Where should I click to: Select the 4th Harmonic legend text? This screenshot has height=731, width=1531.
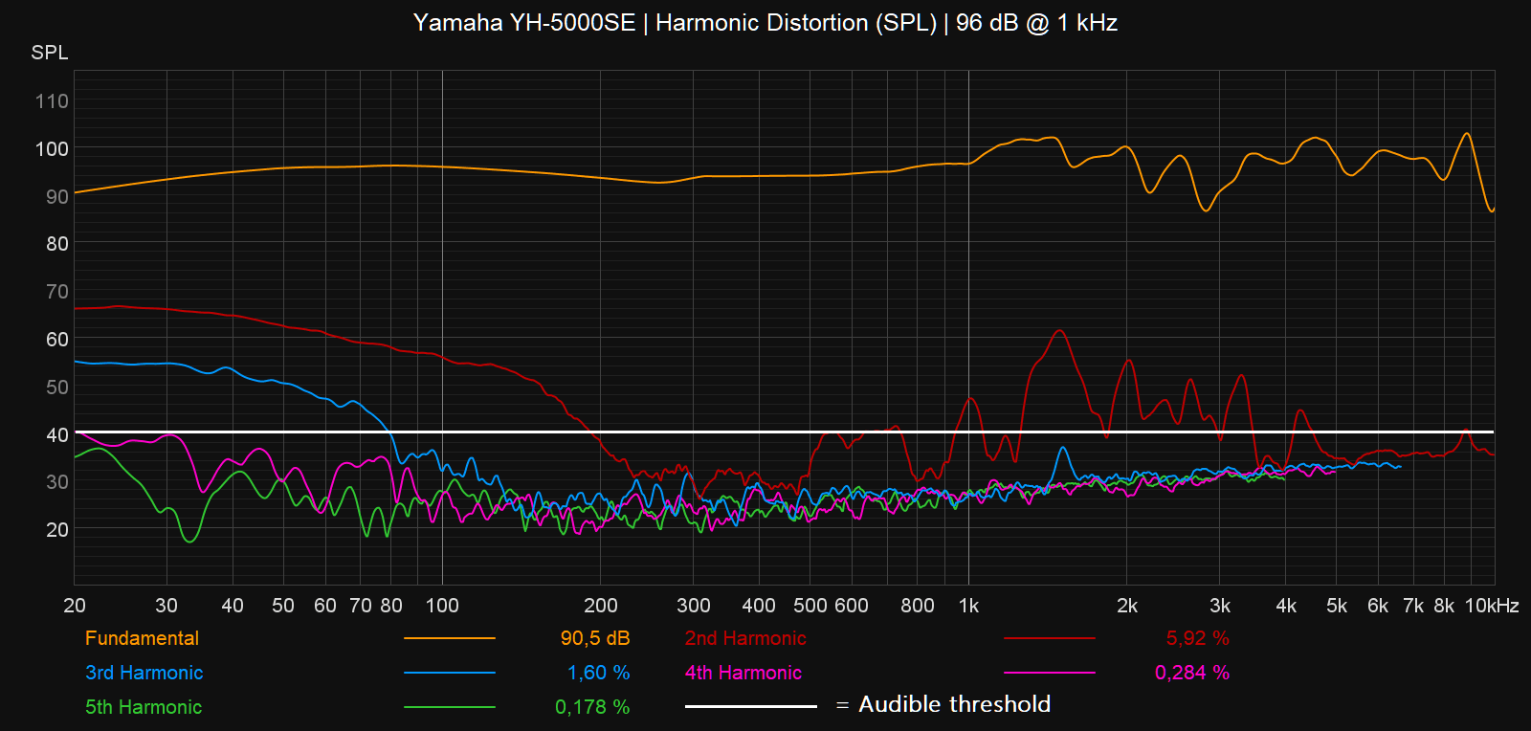[743, 673]
